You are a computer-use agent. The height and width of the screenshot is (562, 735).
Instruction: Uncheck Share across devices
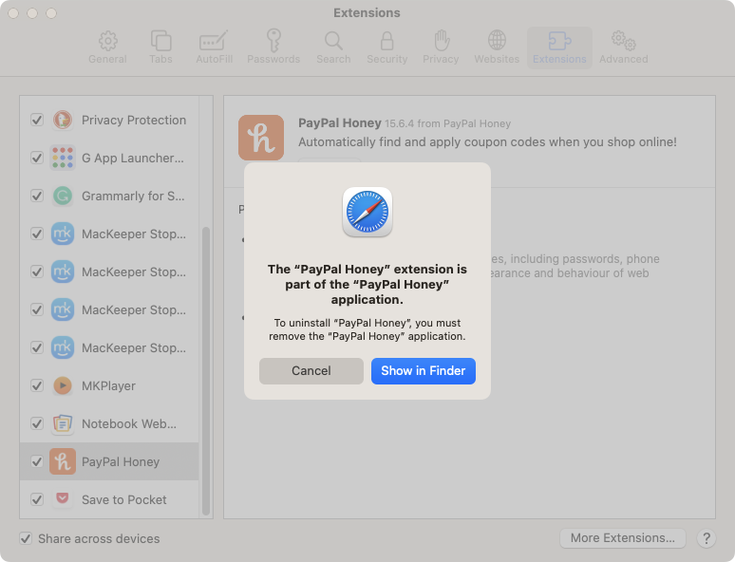26,538
